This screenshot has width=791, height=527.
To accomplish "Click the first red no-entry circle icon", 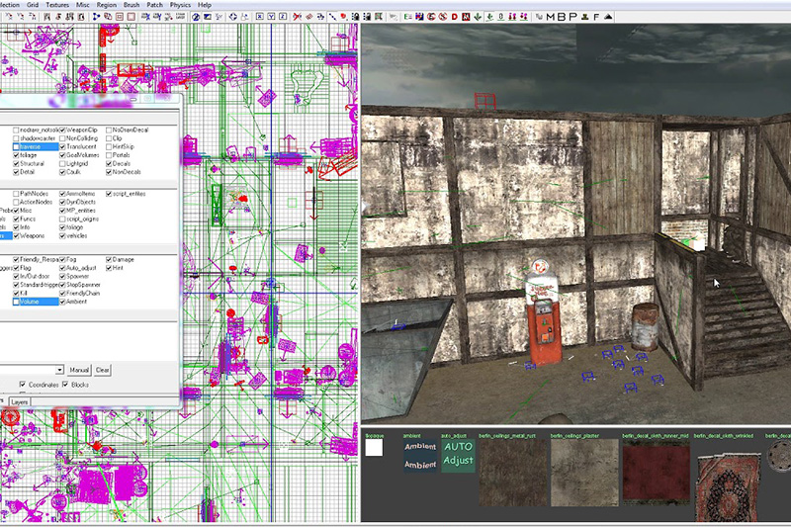I will (431, 17).
